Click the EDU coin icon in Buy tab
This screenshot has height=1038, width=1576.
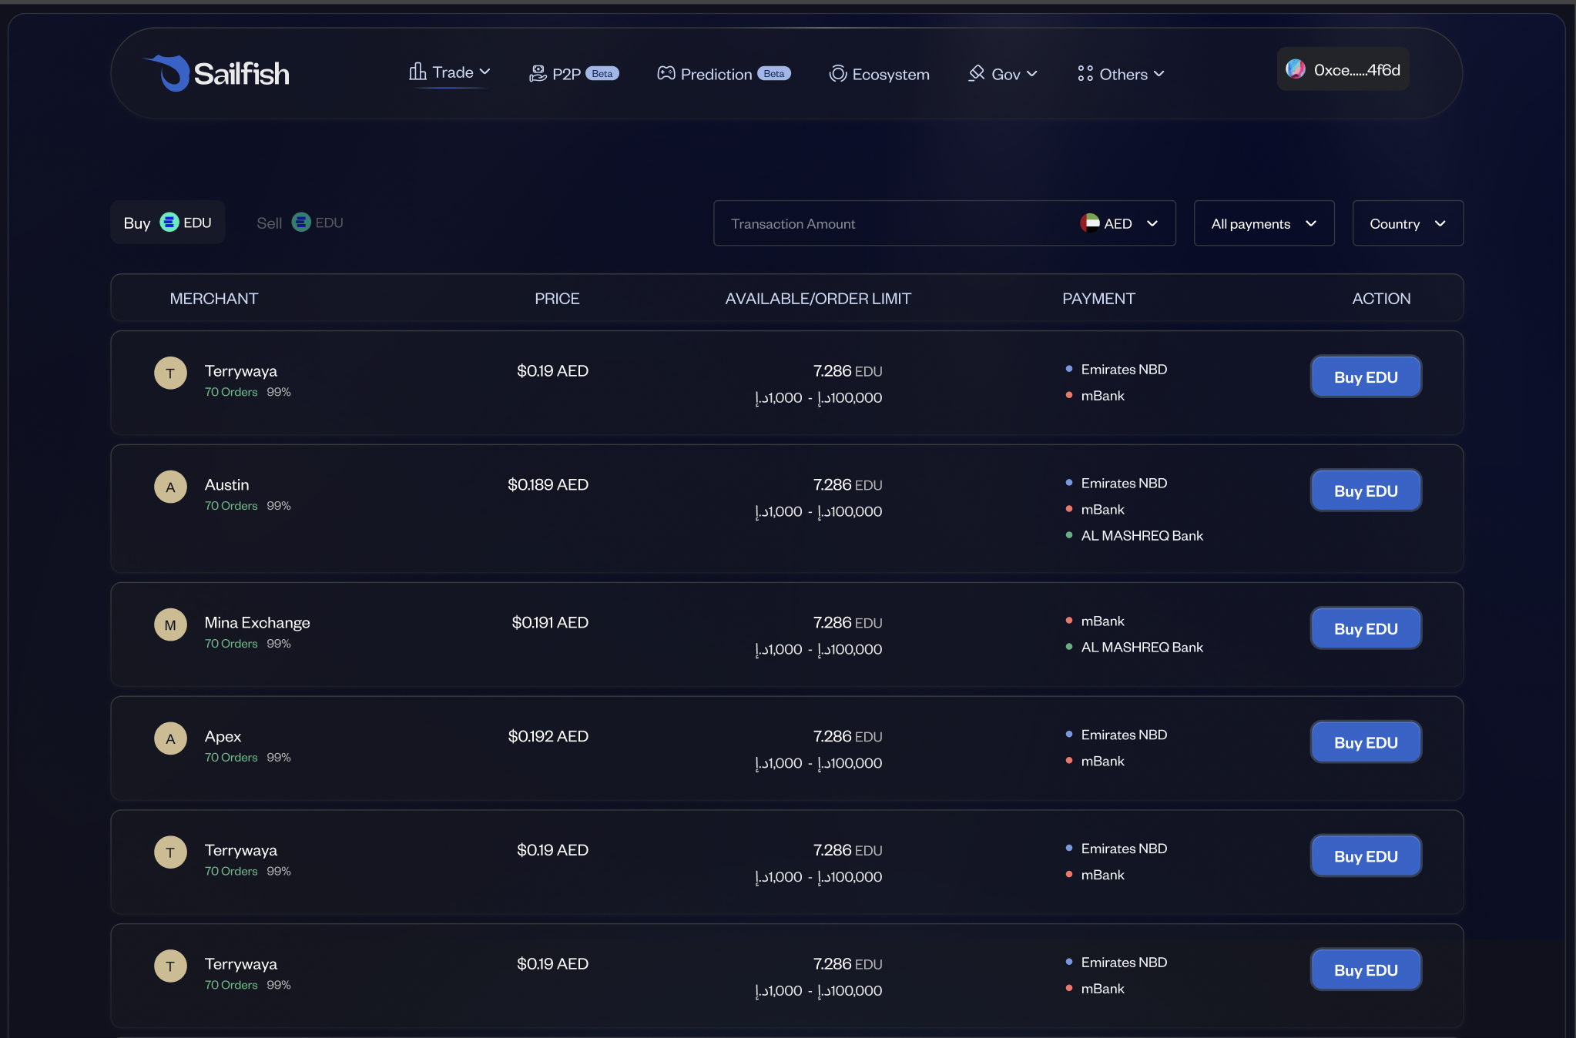169,222
